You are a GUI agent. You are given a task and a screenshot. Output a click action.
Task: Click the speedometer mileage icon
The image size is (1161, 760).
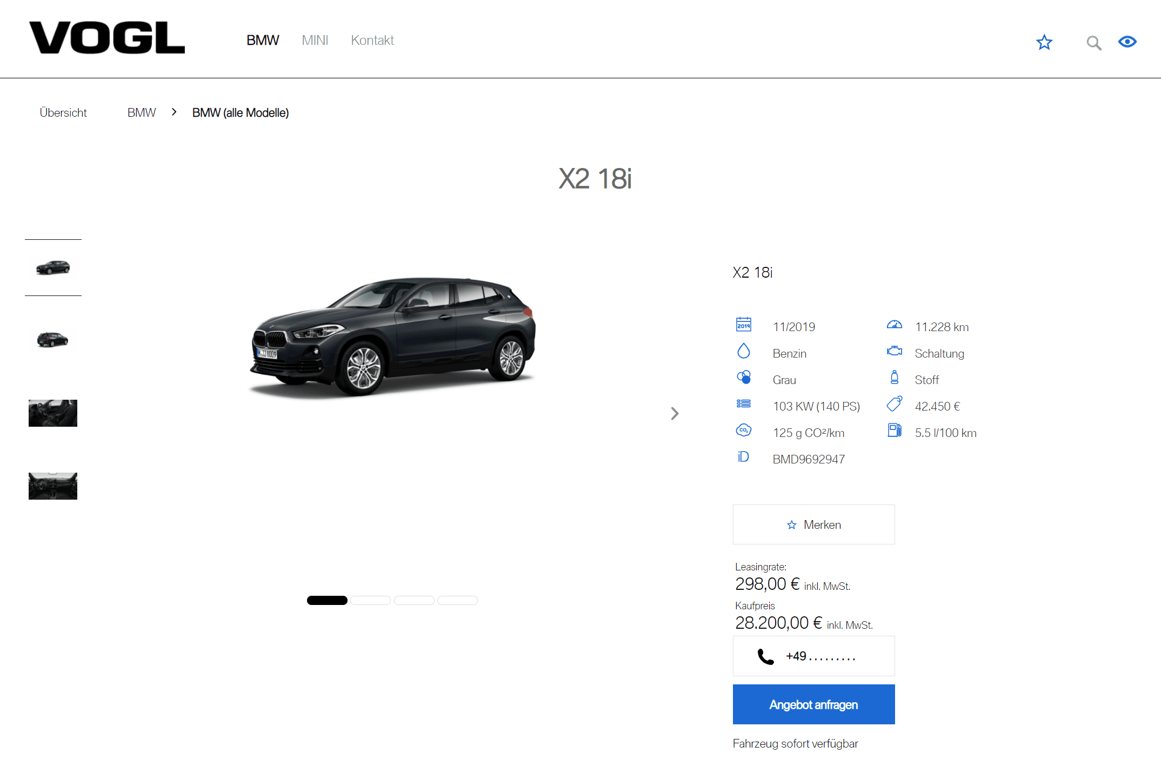click(895, 325)
